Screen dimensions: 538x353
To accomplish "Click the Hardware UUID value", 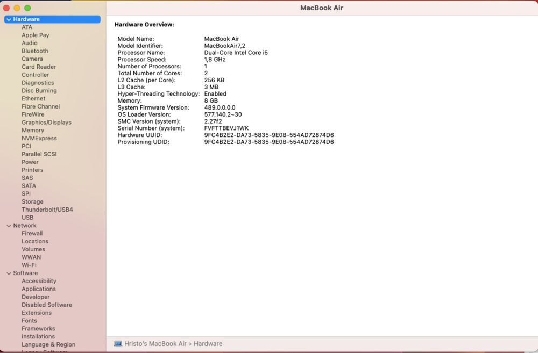I will click(x=269, y=135).
